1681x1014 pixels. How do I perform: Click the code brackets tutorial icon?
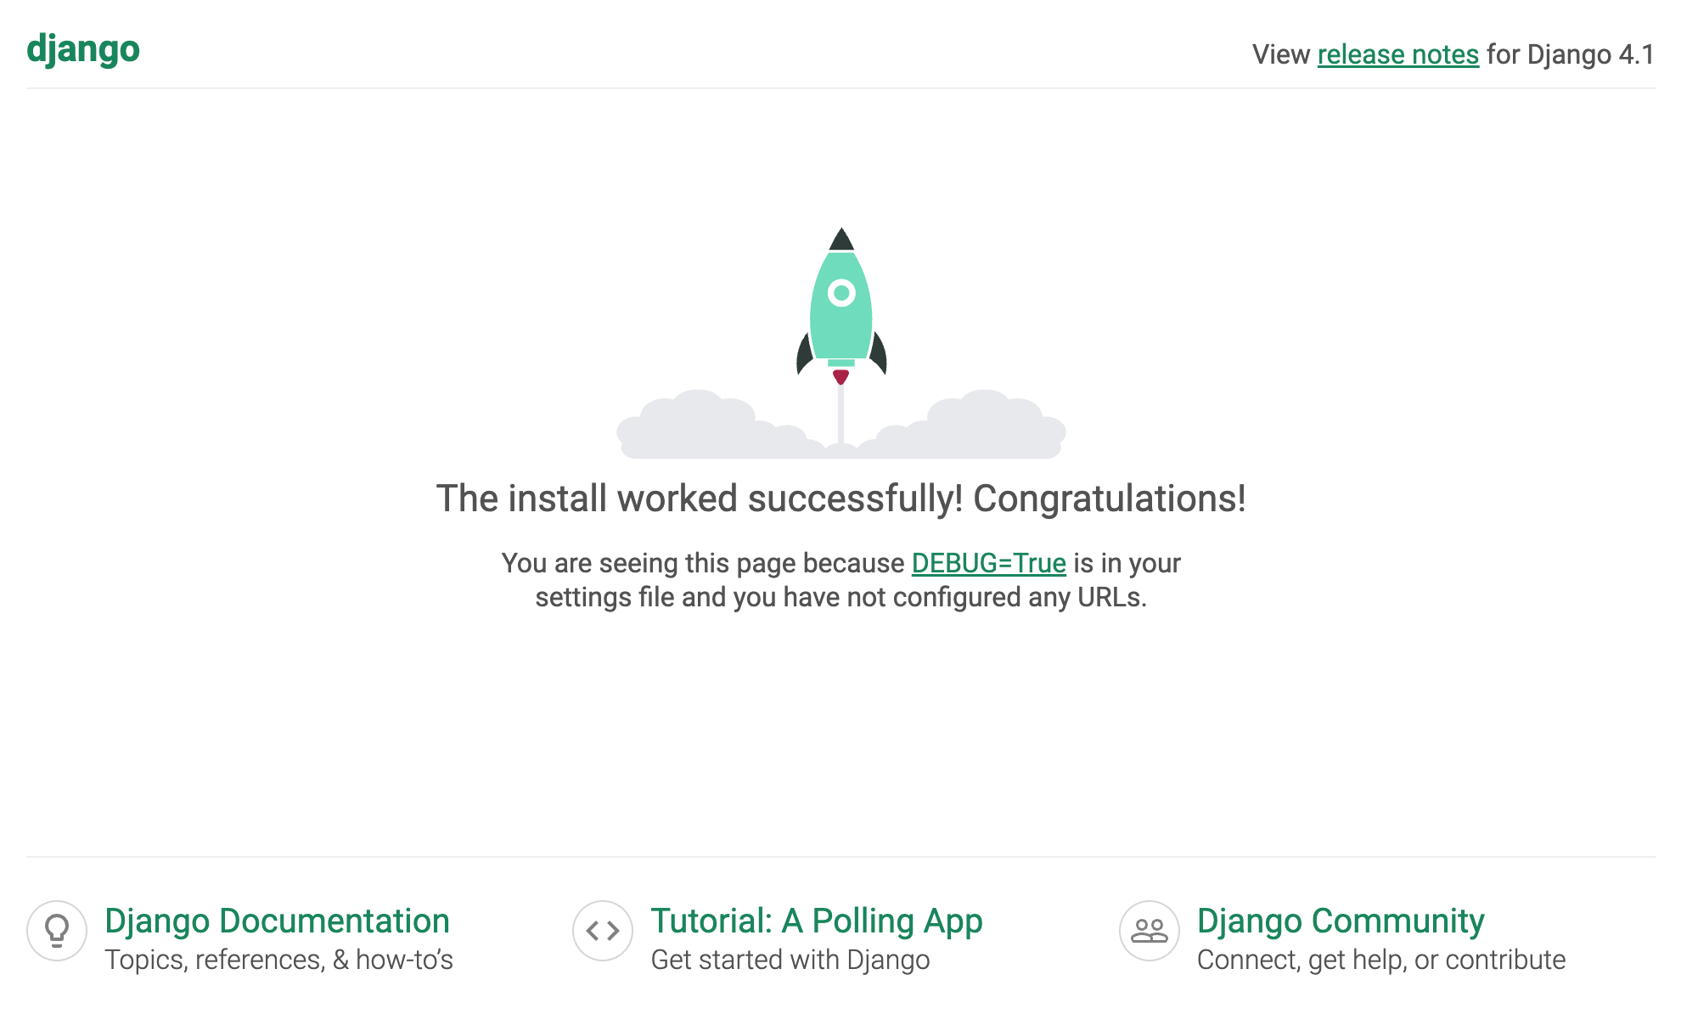tap(603, 931)
